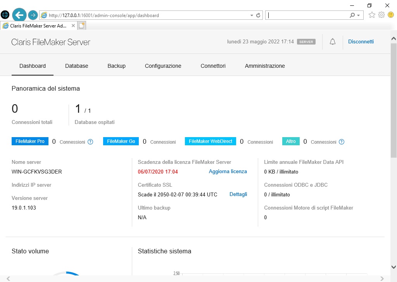Click the date lunedì 23 maggio 2022 17:14
Image resolution: width=397 pixels, height=282 pixels.
point(260,41)
